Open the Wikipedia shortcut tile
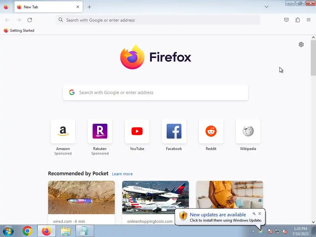 (x=248, y=131)
